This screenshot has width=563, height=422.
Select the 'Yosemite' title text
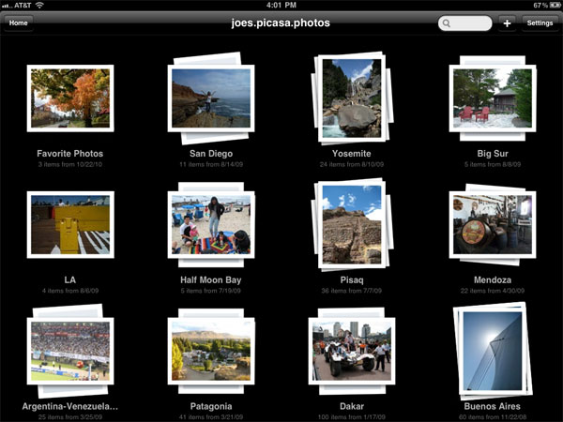coord(352,154)
